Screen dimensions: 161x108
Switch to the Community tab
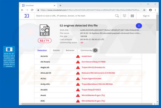pos(89,50)
